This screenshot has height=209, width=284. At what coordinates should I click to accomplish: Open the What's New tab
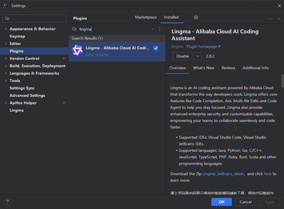point(204,68)
